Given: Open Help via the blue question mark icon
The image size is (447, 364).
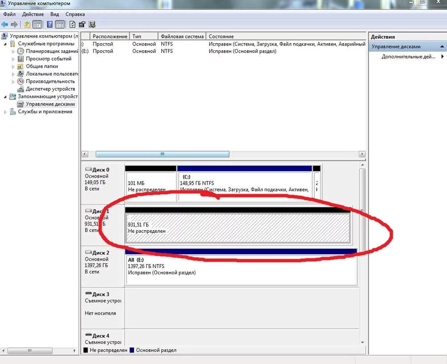Looking at the screenshot, I should click(x=50, y=25).
